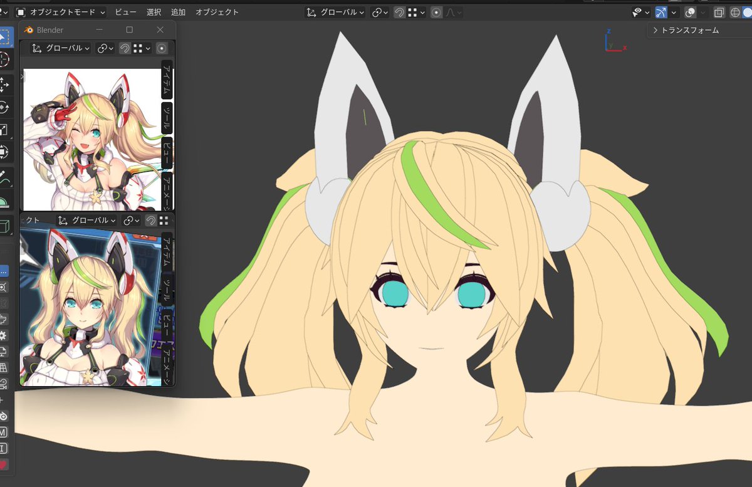Open the 選択 menu
Image resolution: width=752 pixels, height=487 pixels.
(x=154, y=12)
